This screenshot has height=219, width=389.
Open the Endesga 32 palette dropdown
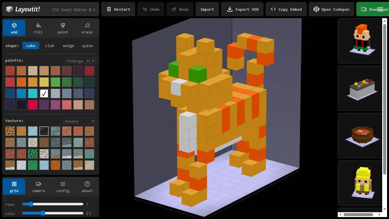click(80, 61)
